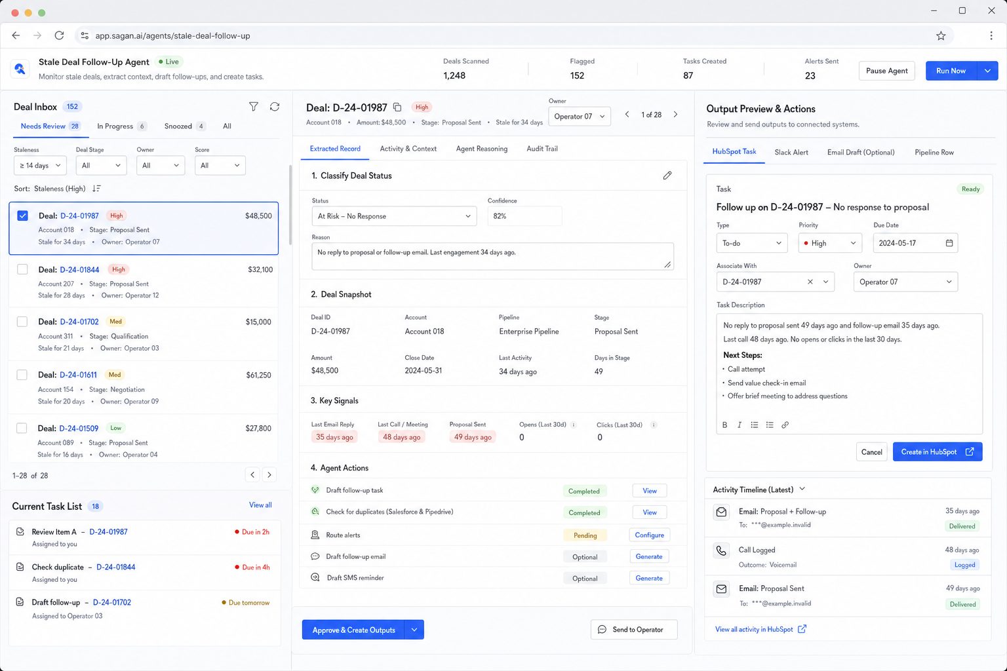Click the Pause Agent button

(x=887, y=71)
